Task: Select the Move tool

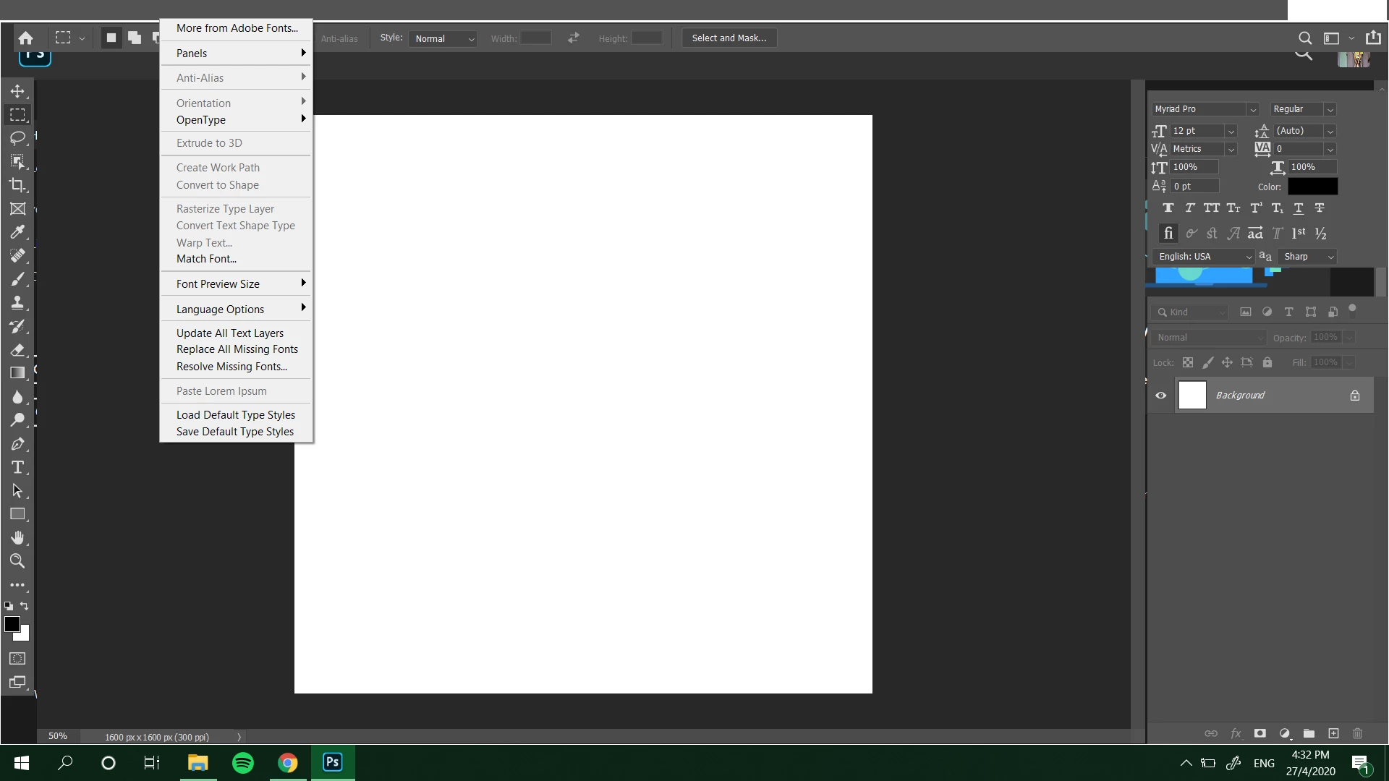Action: click(17, 91)
